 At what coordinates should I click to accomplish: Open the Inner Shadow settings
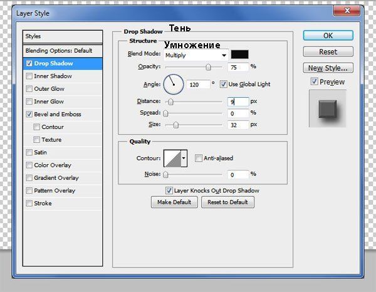[x=53, y=76]
